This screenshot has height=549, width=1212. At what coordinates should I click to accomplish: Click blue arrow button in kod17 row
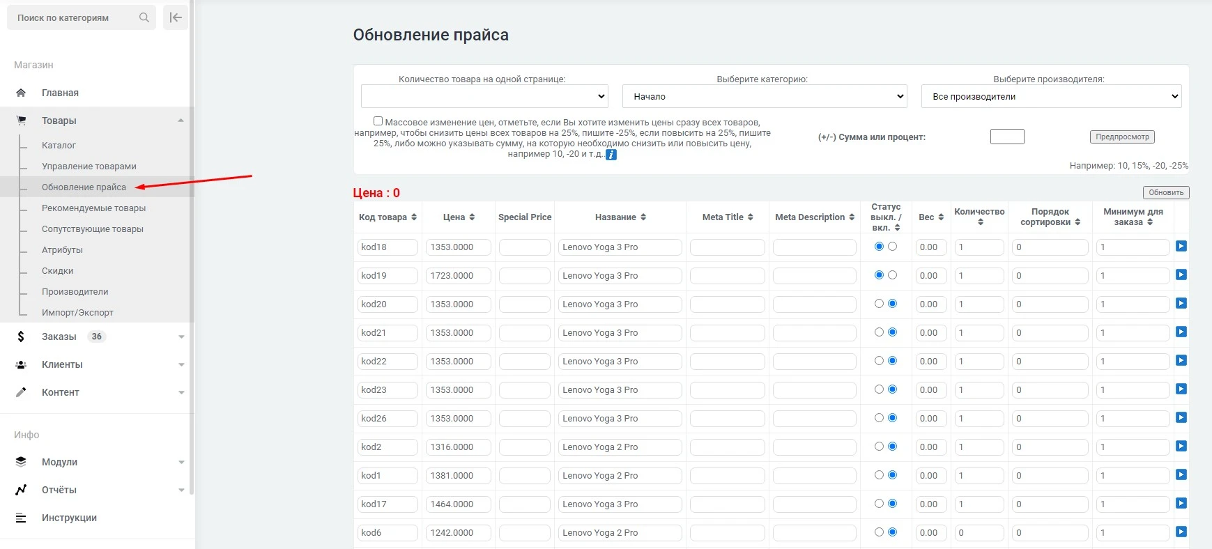tap(1181, 503)
